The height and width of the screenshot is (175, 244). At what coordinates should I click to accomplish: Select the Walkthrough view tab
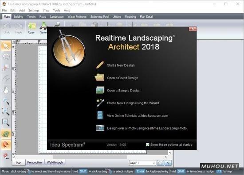pos(55,162)
